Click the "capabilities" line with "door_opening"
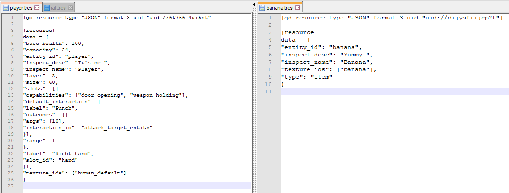Image resolution: width=509 pixels, height=193 pixels. (105, 95)
